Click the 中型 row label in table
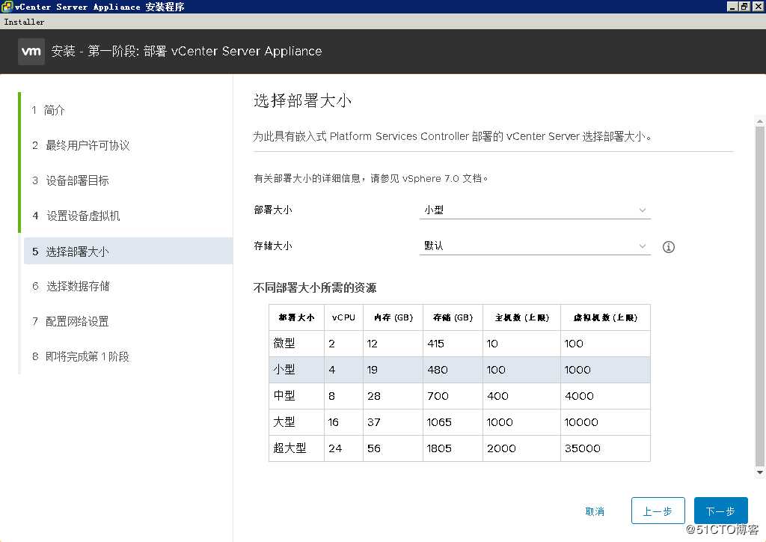Image resolution: width=766 pixels, height=542 pixels. tap(284, 395)
